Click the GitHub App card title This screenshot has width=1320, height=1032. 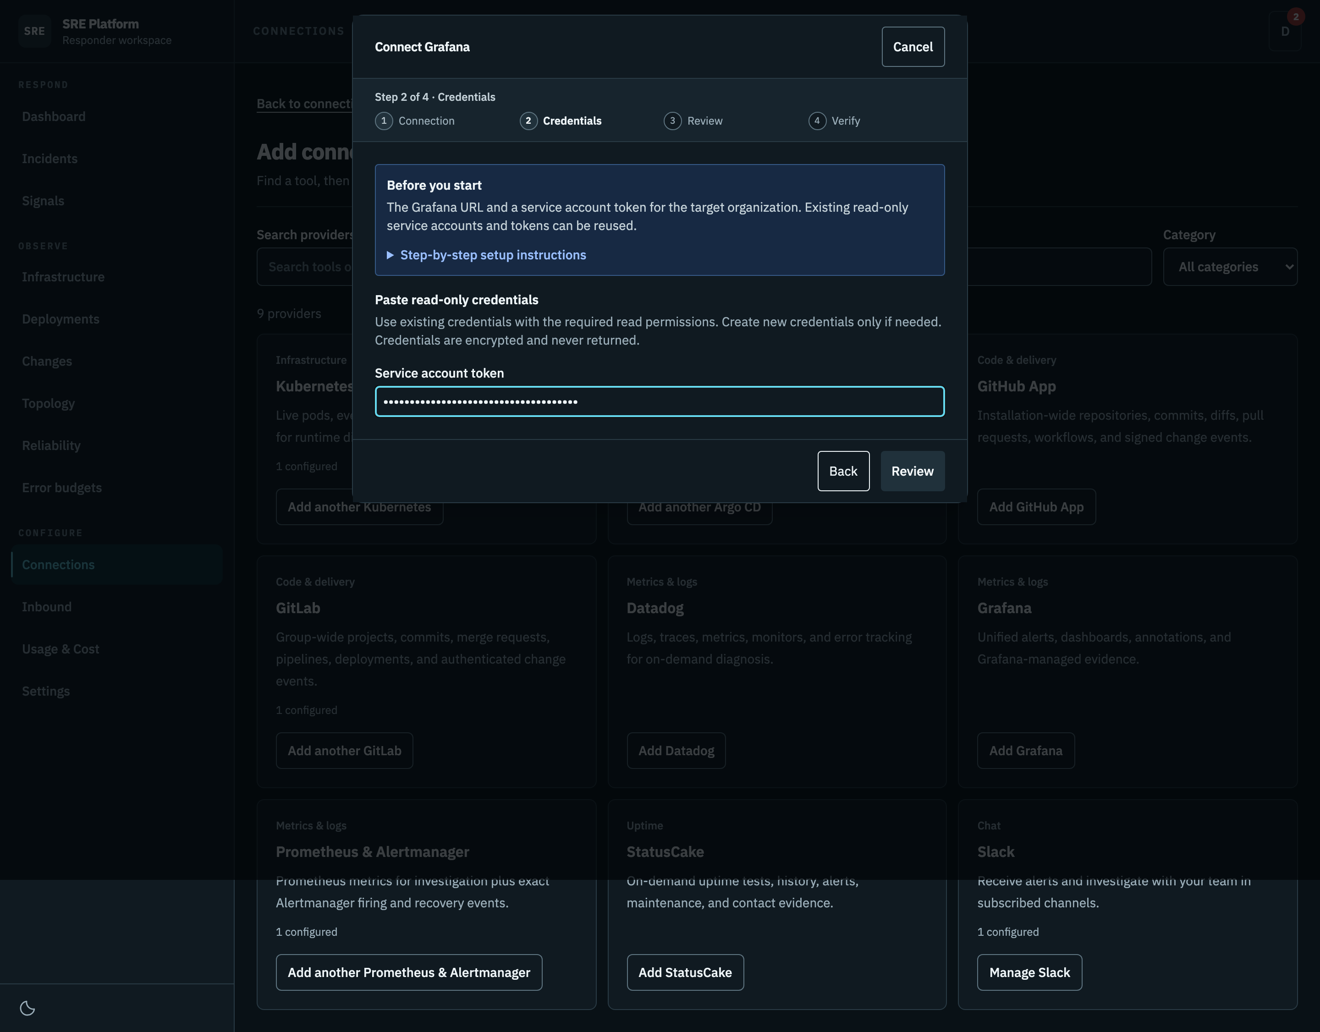(x=1017, y=386)
